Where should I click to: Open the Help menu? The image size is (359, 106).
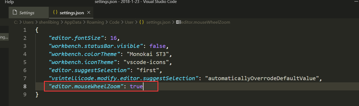tap(9, 2)
